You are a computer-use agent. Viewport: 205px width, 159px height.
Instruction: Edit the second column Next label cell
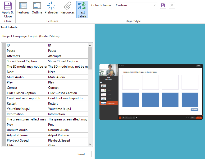coord(67,72)
